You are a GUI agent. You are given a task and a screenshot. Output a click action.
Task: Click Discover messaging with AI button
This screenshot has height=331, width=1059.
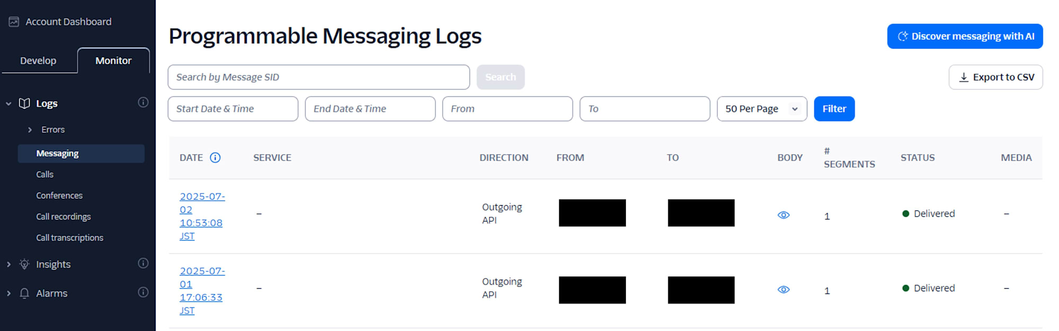click(x=965, y=36)
